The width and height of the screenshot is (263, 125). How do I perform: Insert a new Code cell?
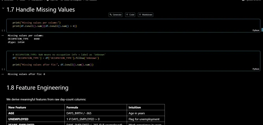130,15
